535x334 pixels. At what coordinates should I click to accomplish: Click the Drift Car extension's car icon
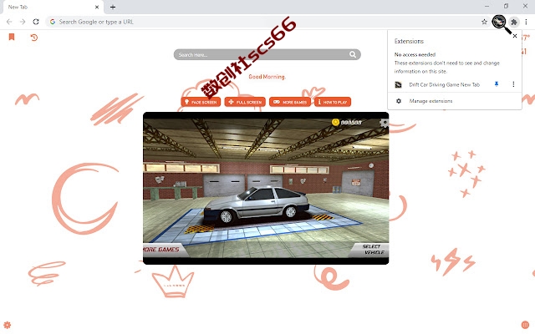point(398,84)
